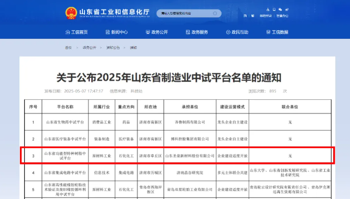This screenshot has width=350, height=199.
Task: Click the cell 齐鲁制药有限公司
Action: (190, 122)
